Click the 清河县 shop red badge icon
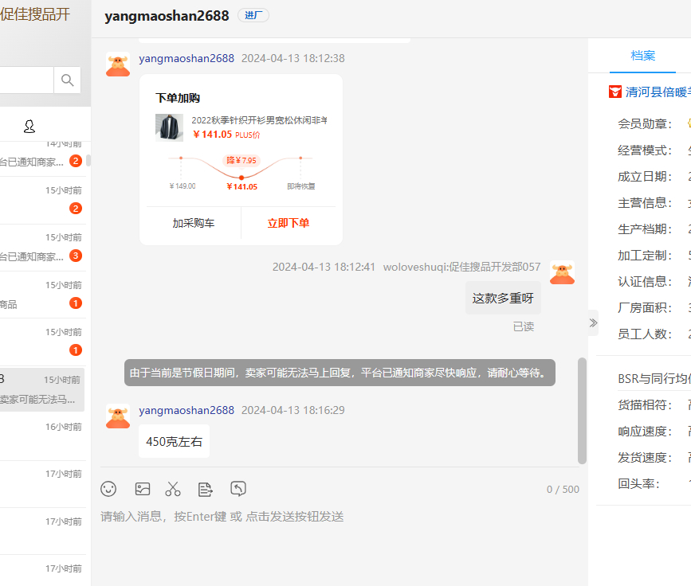The image size is (691, 586). tap(614, 92)
